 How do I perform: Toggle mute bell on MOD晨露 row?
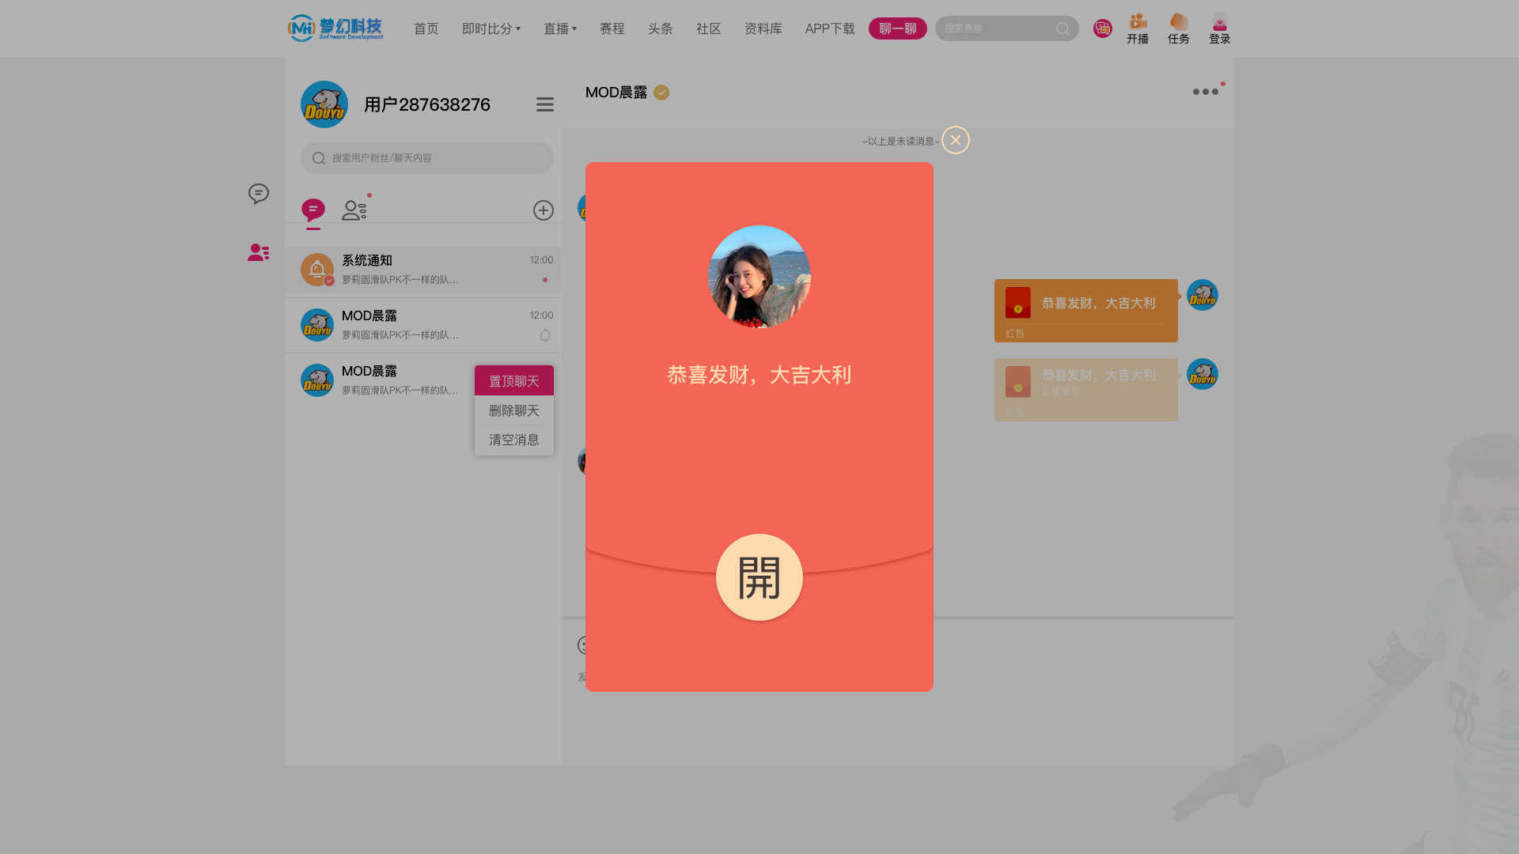click(545, 335)
